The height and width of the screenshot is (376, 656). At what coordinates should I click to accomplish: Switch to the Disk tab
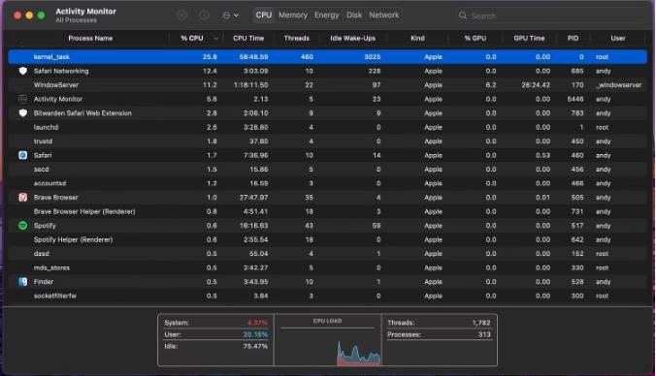point(354,16)
